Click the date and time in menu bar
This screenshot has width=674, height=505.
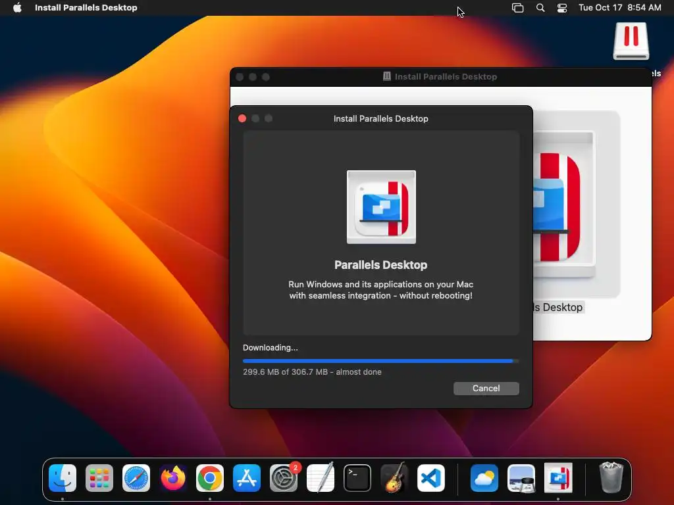(x=619, y=8)
